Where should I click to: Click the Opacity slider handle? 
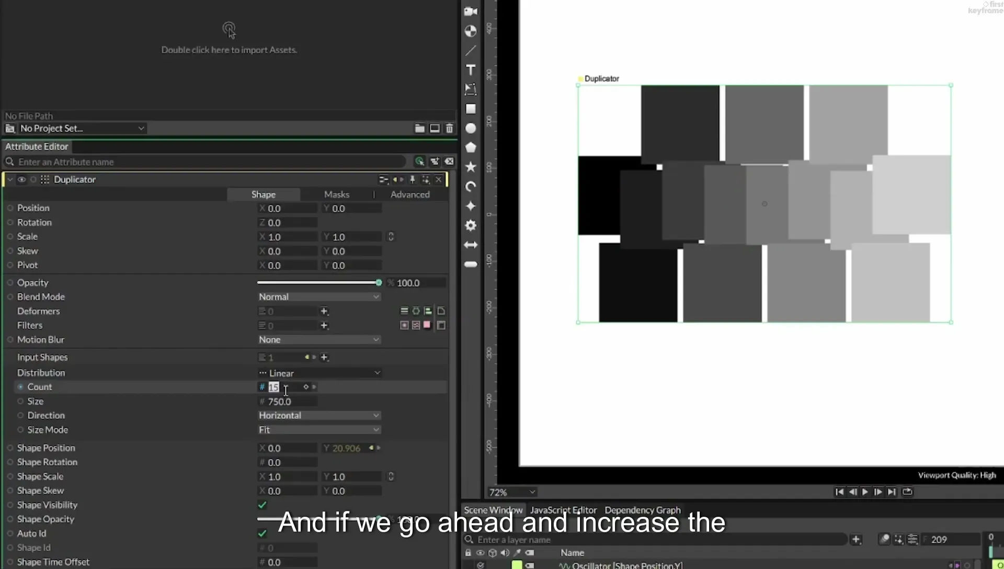click(379, 282)
